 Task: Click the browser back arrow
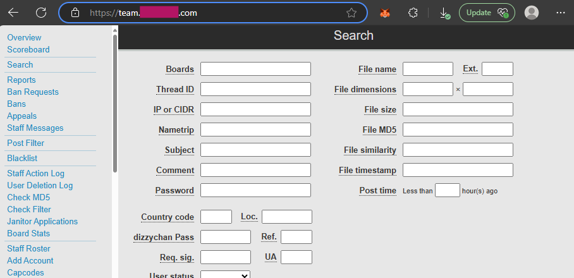[x=13, y=13]
